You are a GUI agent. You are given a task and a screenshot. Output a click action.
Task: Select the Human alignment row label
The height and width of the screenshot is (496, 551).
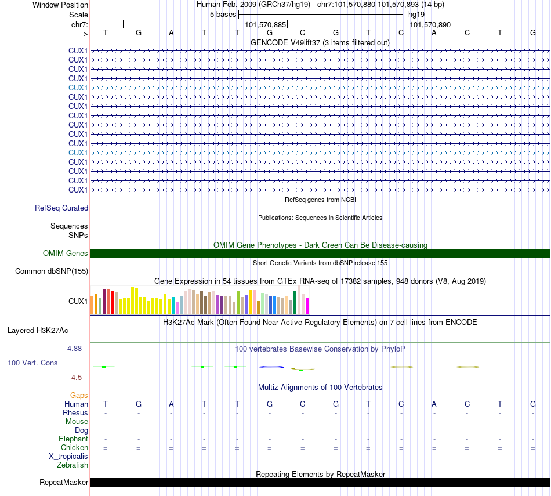(x=76, y=404)
